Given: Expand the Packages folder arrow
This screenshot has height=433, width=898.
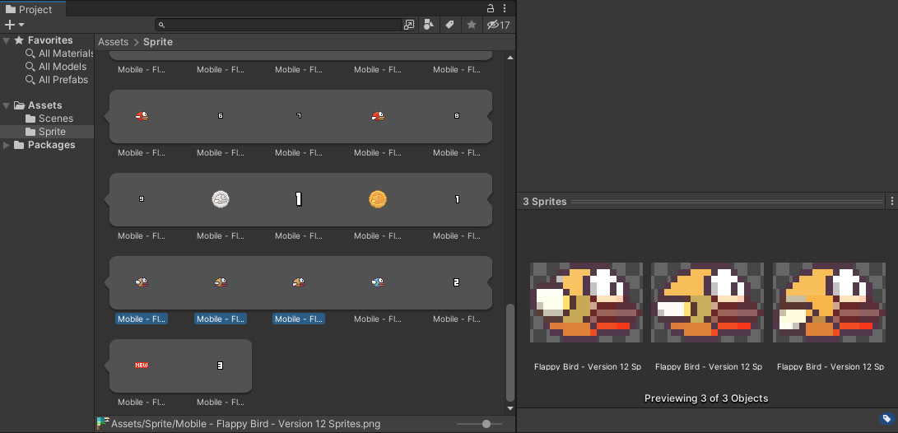Looking at the screenshot, I should (7, 145).
